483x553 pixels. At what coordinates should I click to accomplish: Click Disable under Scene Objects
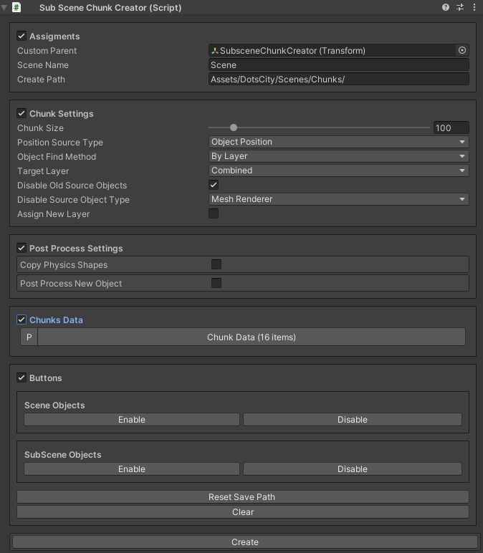point(352,419)
